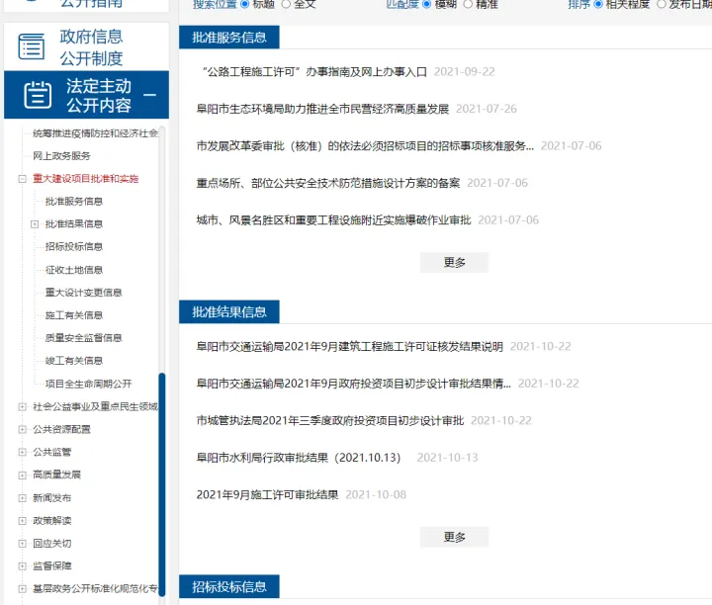Open the 公路工程施工许可 办事指南 link
The width and height of the screenshot is (712, 605).
314,72
